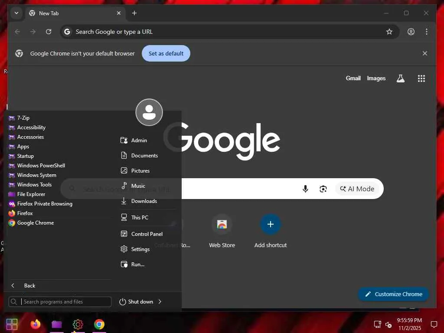Open File Explorer from taskbar
Viewport: 444px width, 333px height.
pos(57,324)
